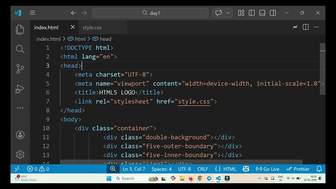Open Firefox from taskbar
Image resolution: width=336 pixels, height=189 pixels.
(x=191, y=178)
